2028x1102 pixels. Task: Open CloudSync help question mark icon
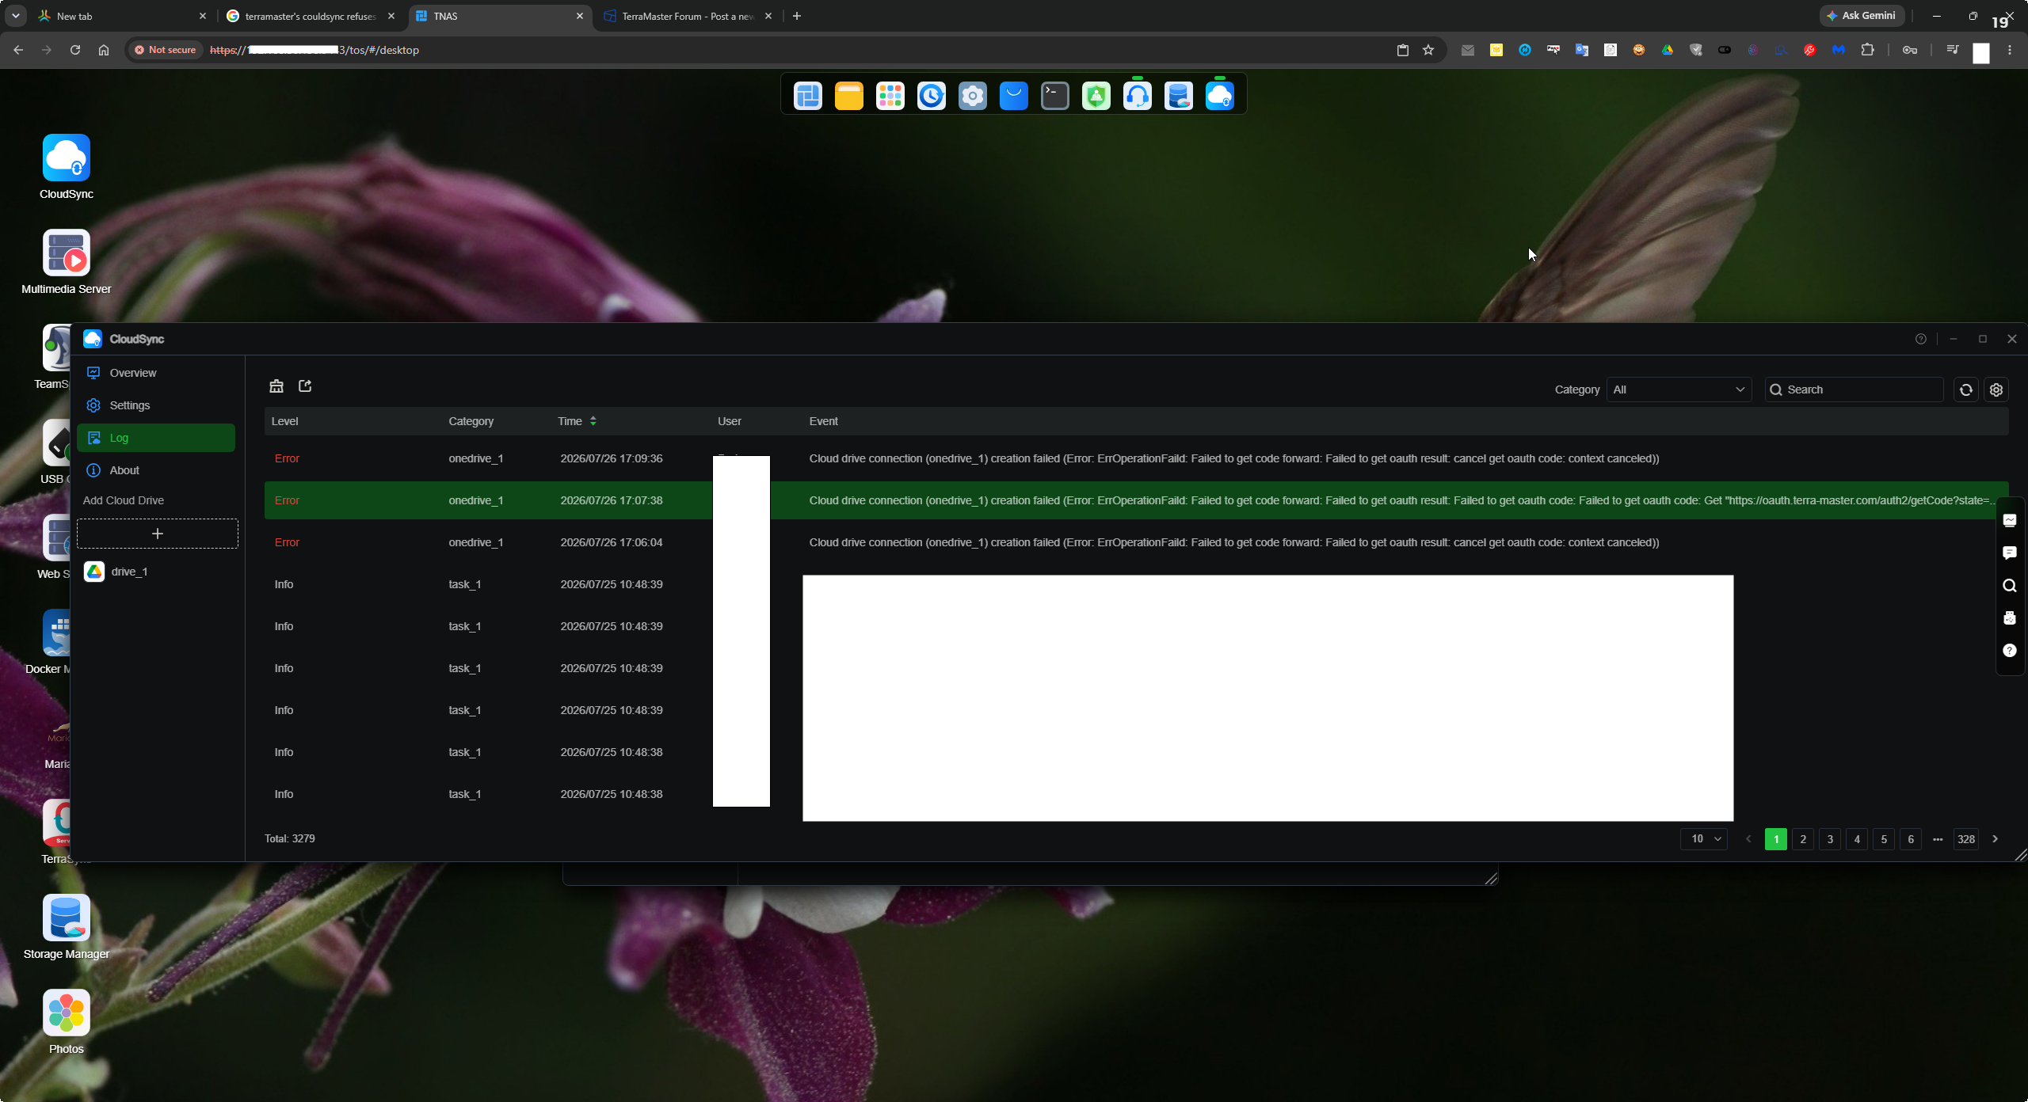(1920, 339)
